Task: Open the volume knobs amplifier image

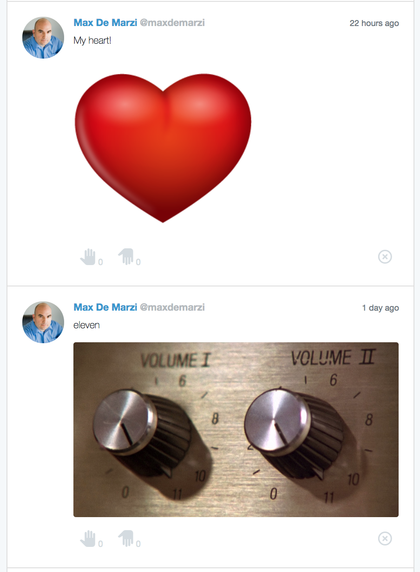Action: click(x=236, y=429)
